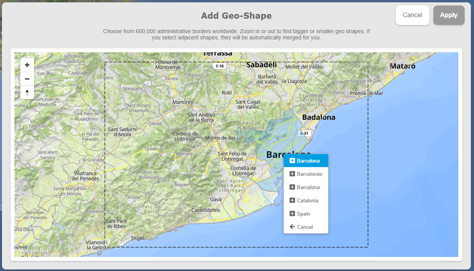Image resolution: width=474 pixels, height=271 pixels.
Task: Click the plus icon beside Barcelonès
Action: pos(292,174)
